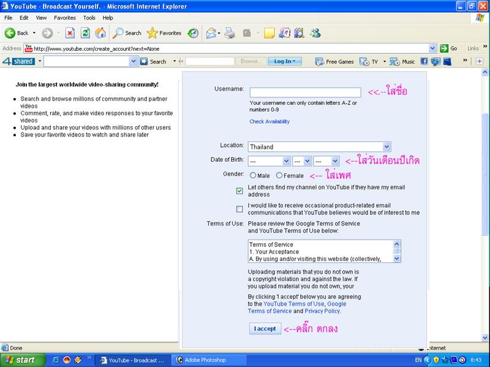Open the 4shared Log In dropdown
The height and width of the screenshot is (367, 490).
(x=285, y=61)
